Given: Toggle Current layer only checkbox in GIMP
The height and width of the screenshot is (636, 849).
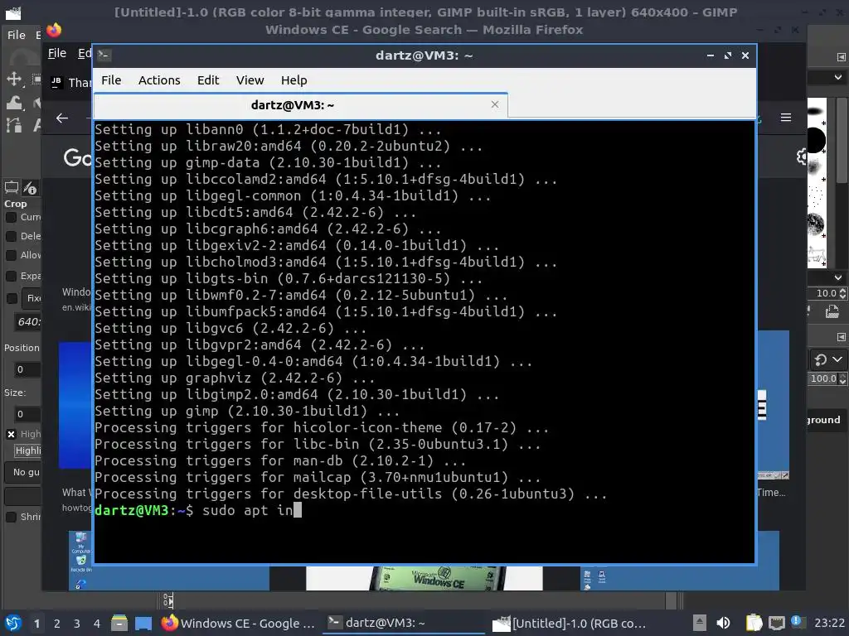Looking at the screenshot, I should click(x=11, y=218).
